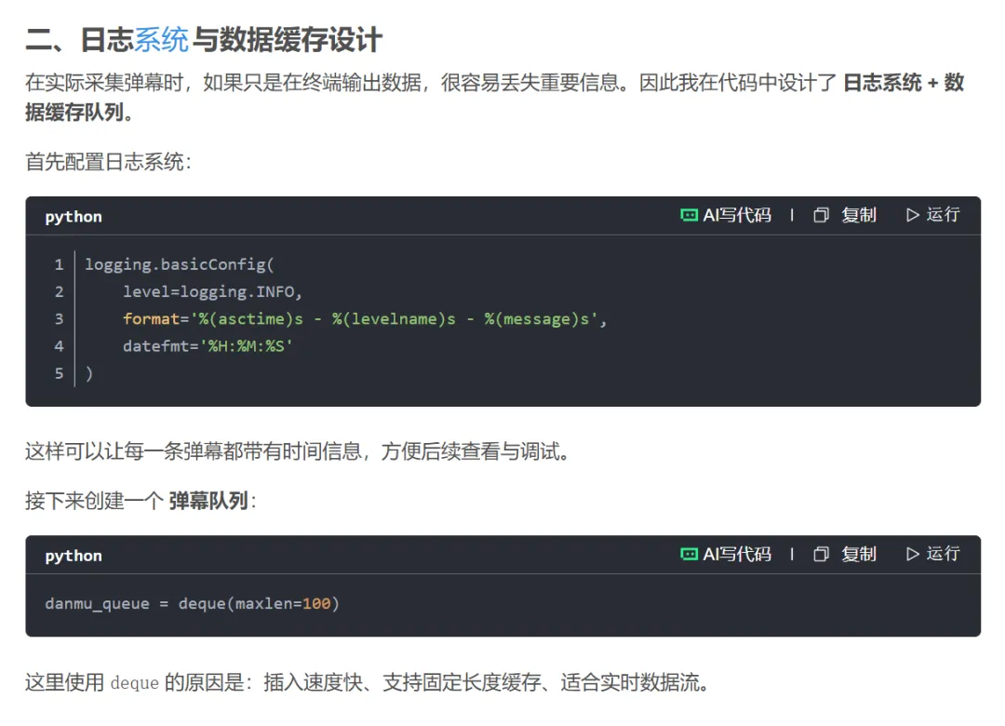Click the 首先配置日志系统 paragraph
The width and height of the screenshot is (1005, 726).
pos(108,162)
